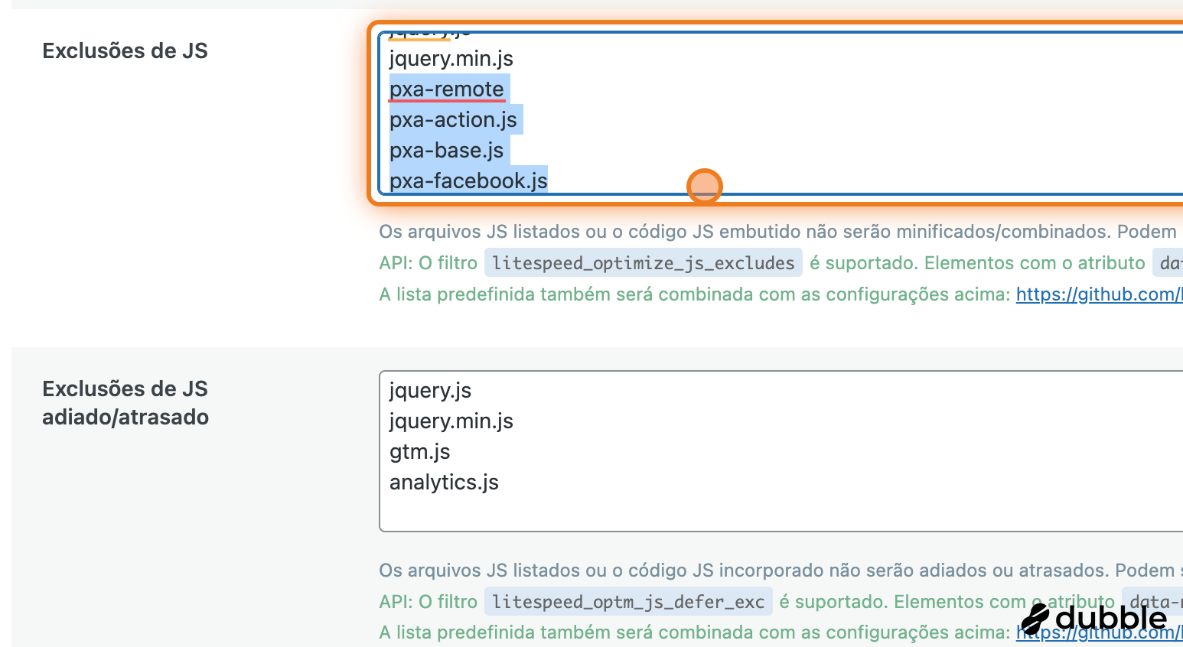
Task: Click the "Exclusões de JS adiado/atrasado" label
Action: (125, 403)
